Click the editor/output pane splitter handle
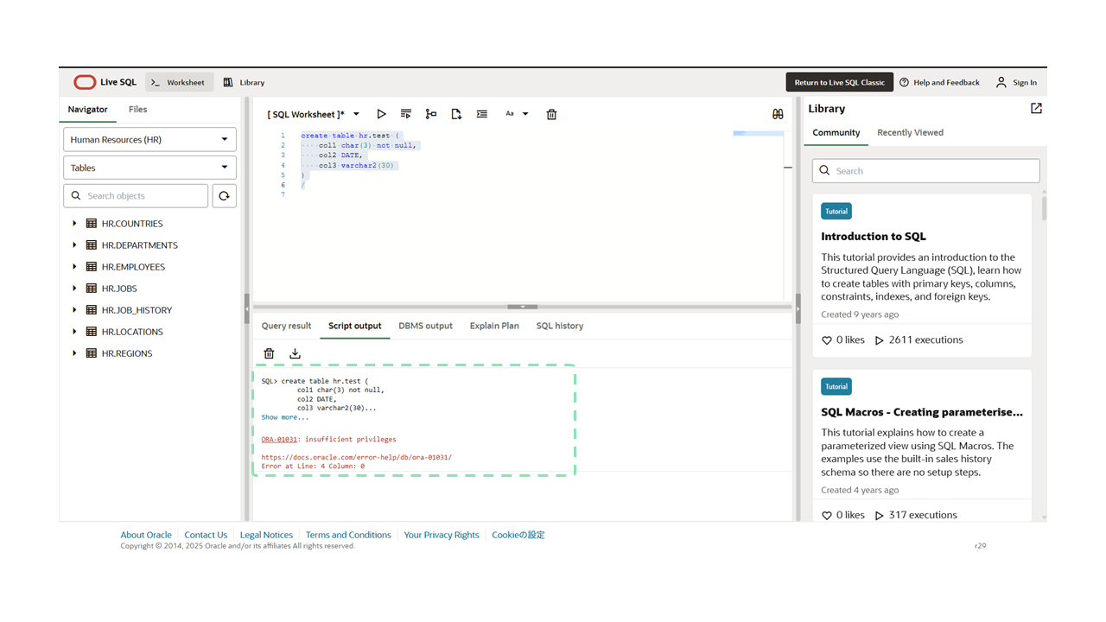This screenshot has width=1106, height=622. pyautogui.click(x=523, y=307)
